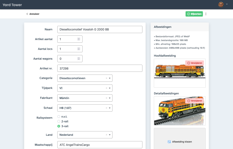Remove the Hoofdafbeelding via Verwijderen
233x149 pixels.
(194, 63)
